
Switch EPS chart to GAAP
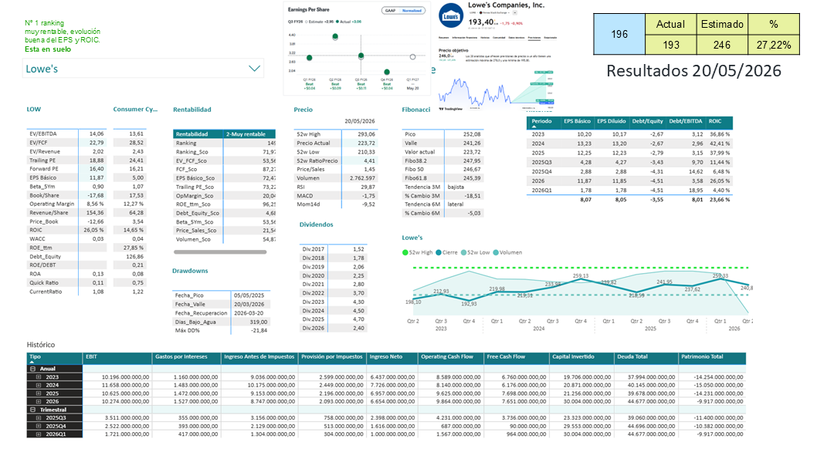pos(391,10)
